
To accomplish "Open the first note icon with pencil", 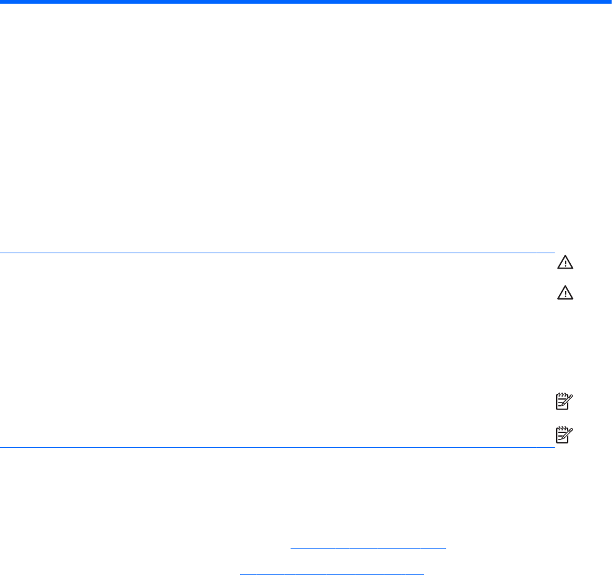I will [x=564, y=401].
